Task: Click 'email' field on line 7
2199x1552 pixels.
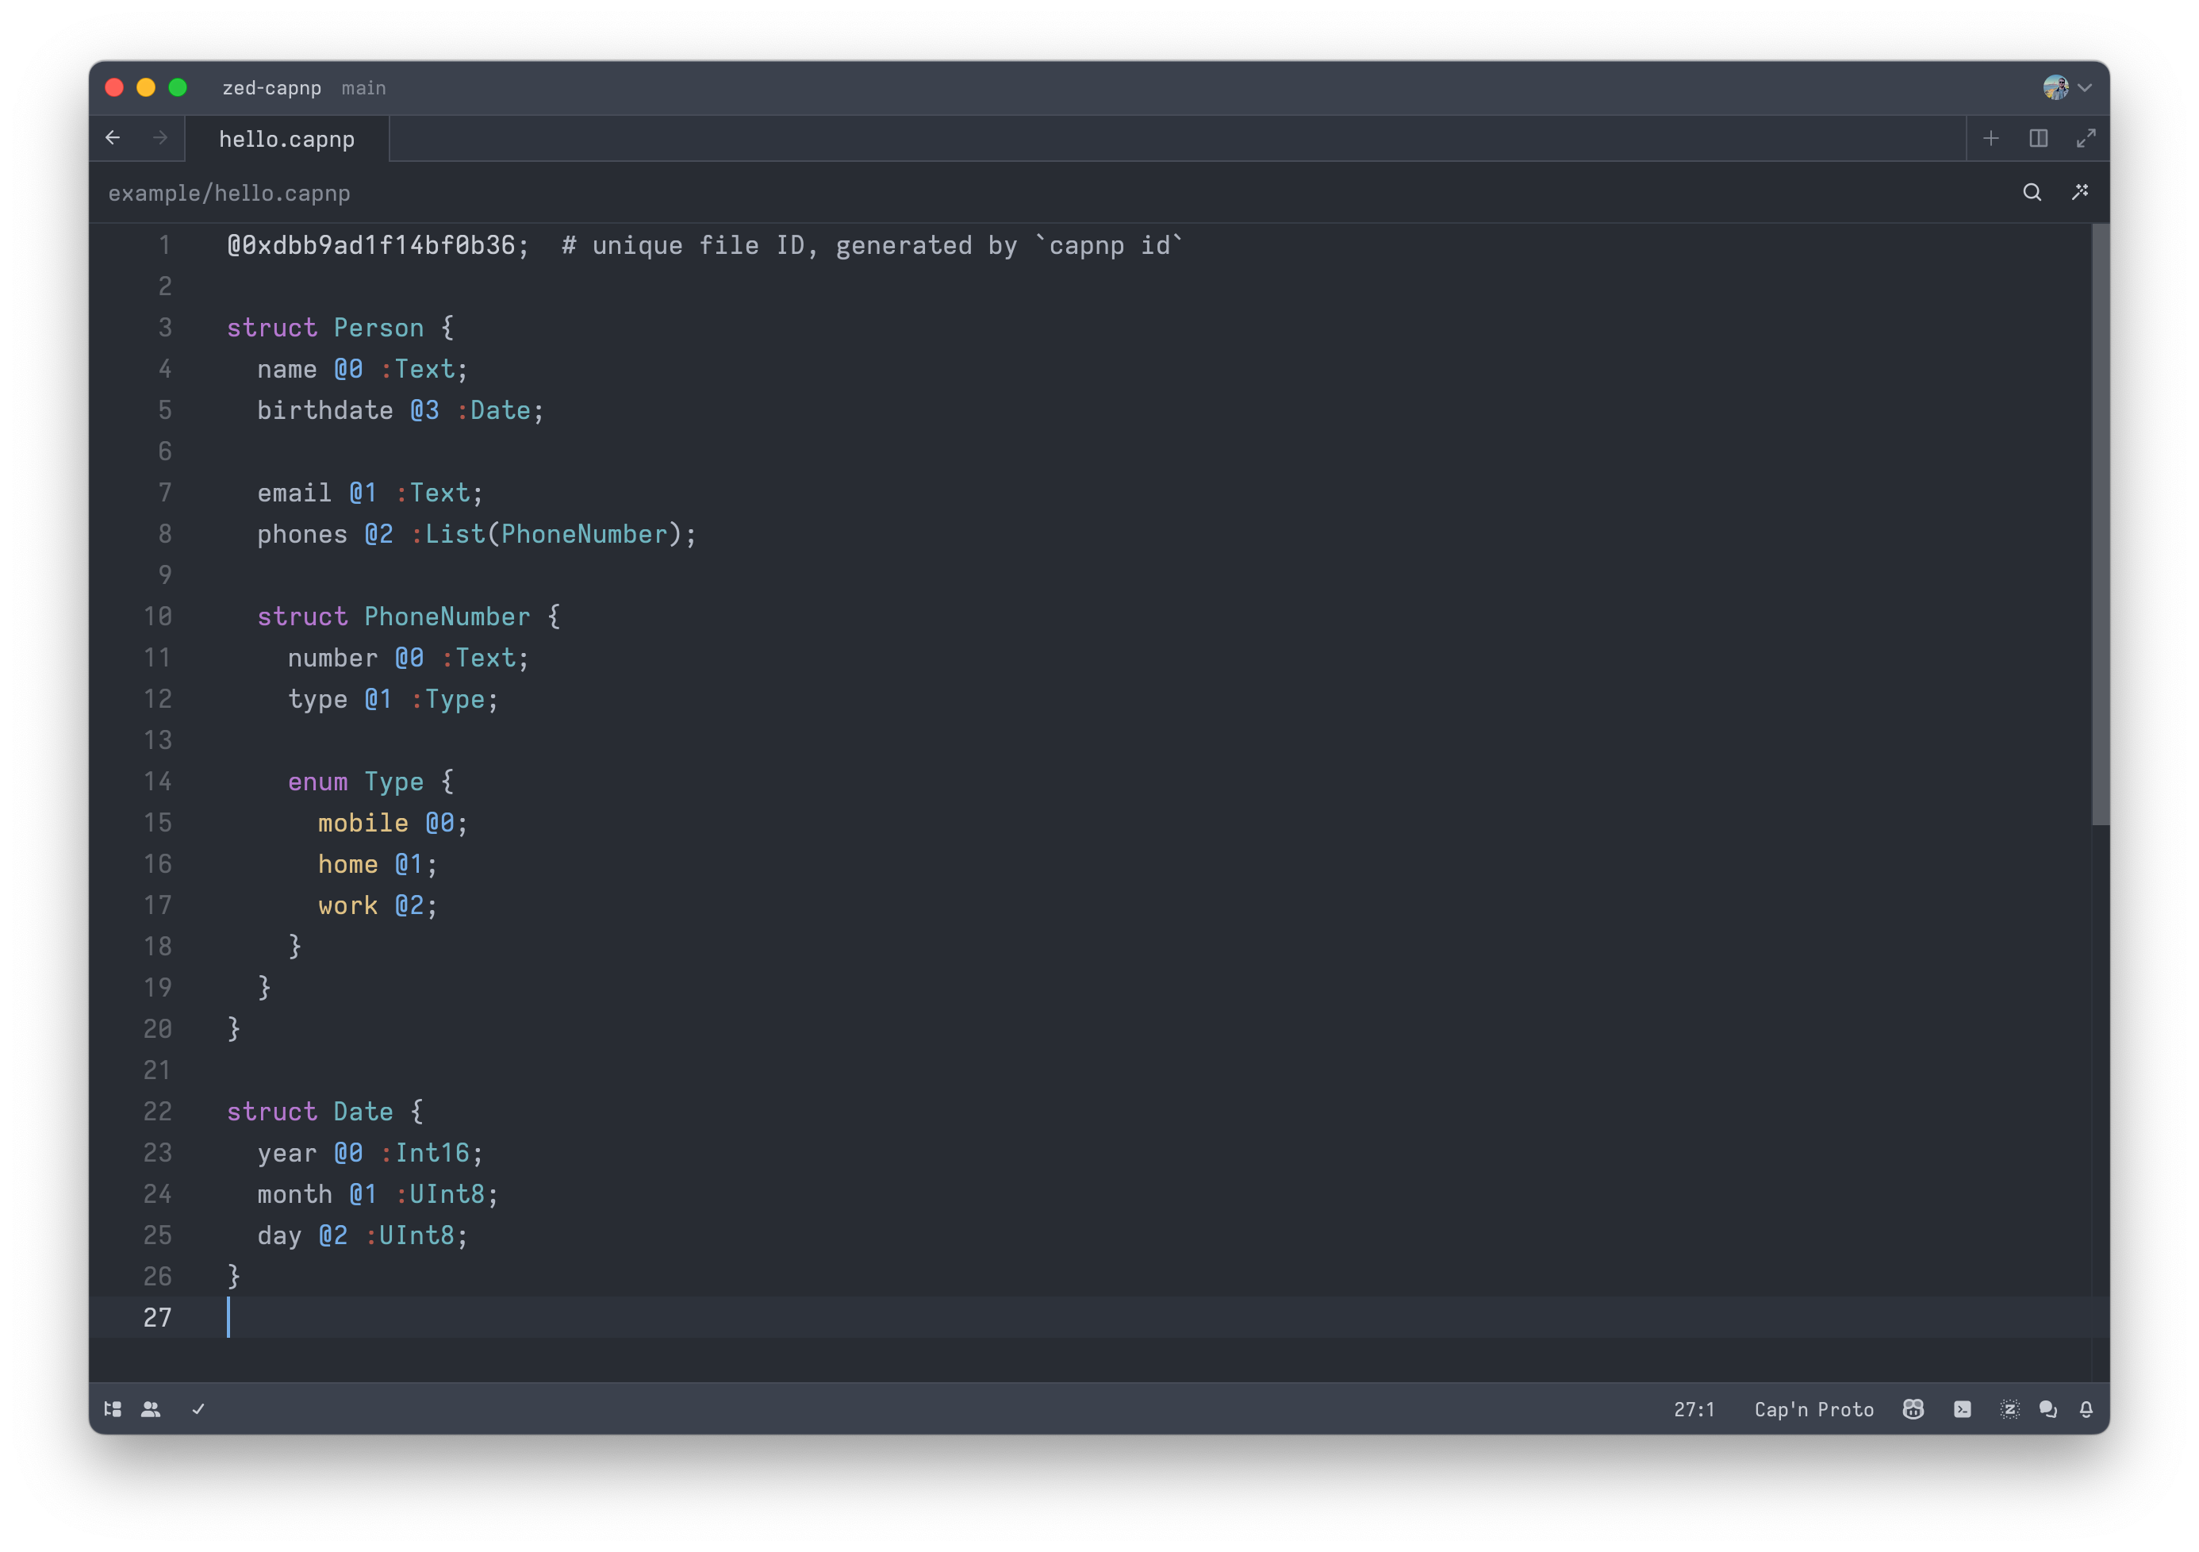Action: pyautogui.click(x=294, y=493)
